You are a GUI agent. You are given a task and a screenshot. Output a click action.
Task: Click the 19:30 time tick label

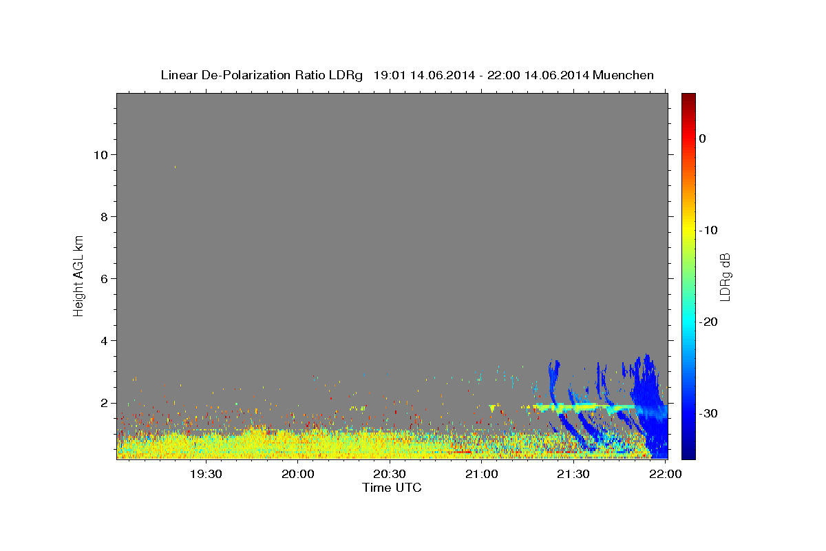pyautogui.click(x=206, y=474)
